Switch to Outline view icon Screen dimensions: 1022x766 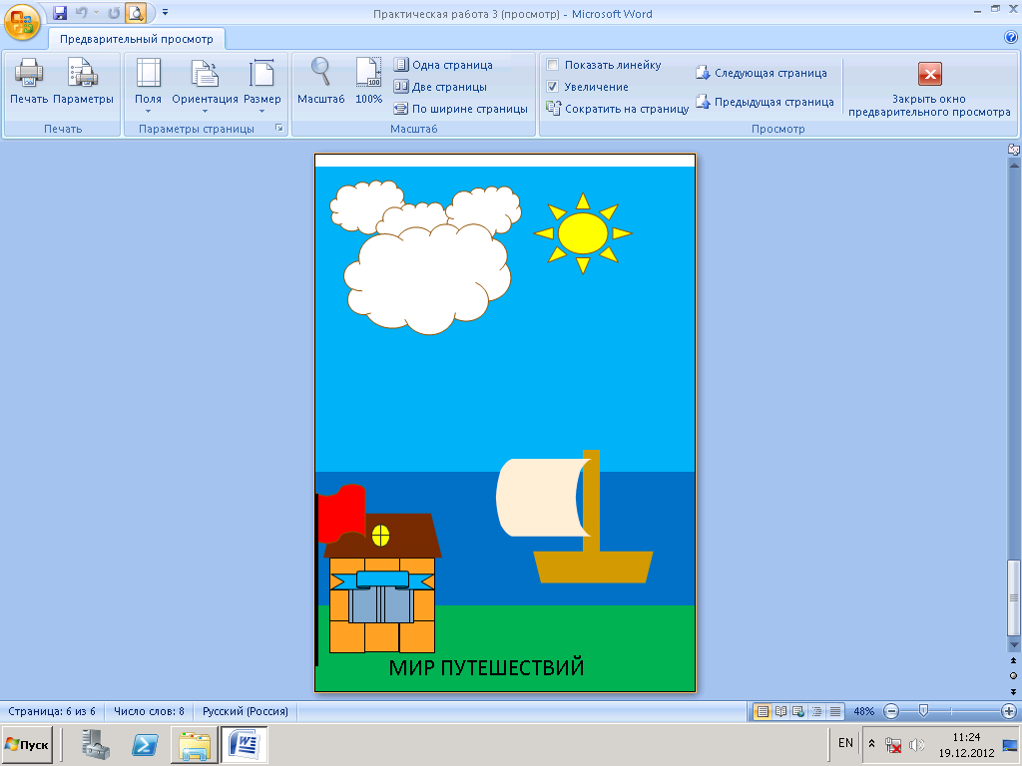click(816, 711)
